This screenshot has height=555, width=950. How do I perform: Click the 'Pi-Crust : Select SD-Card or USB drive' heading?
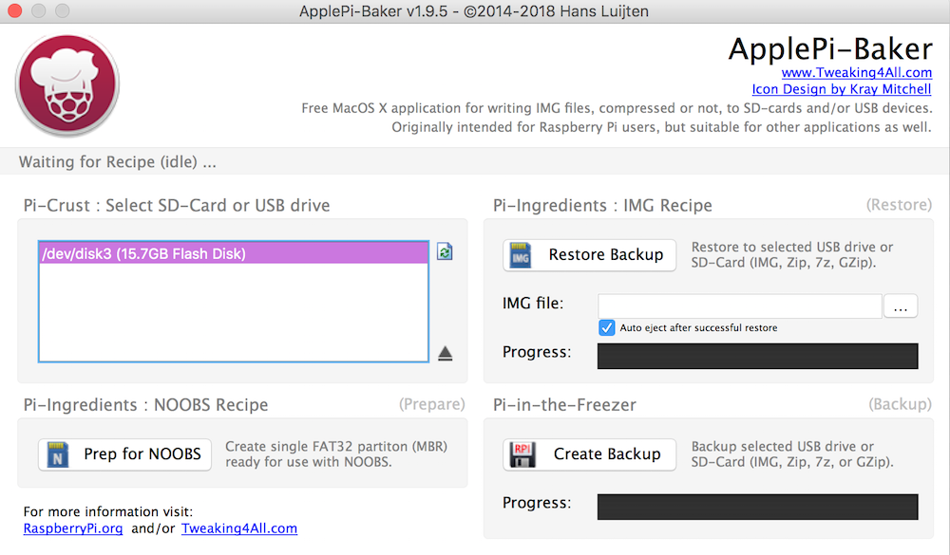[177, 206]
